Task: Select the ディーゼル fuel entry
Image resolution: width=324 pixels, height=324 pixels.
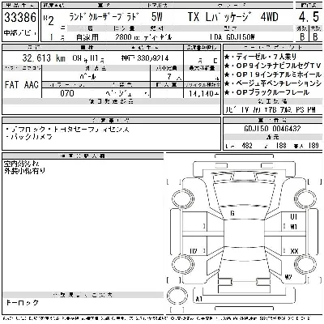Action: [158, 37]
